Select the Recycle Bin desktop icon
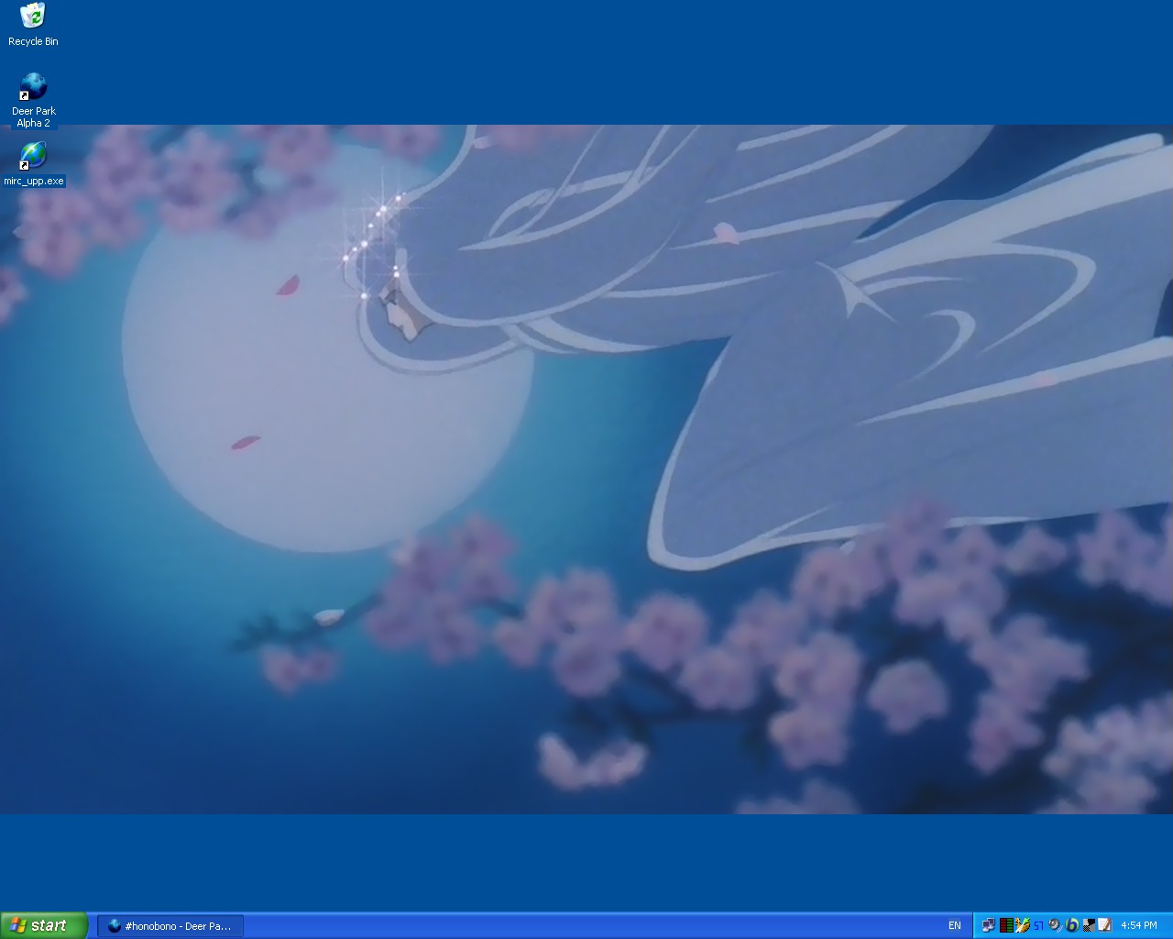This screenshot has height=939, width=1173. click(33, 16)
